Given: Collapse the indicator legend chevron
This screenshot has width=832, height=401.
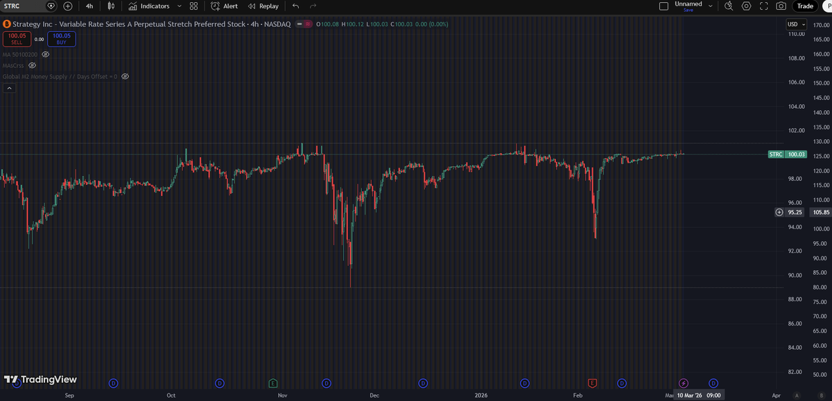Looking at the screenshot, I should click(x=9, y=88).
